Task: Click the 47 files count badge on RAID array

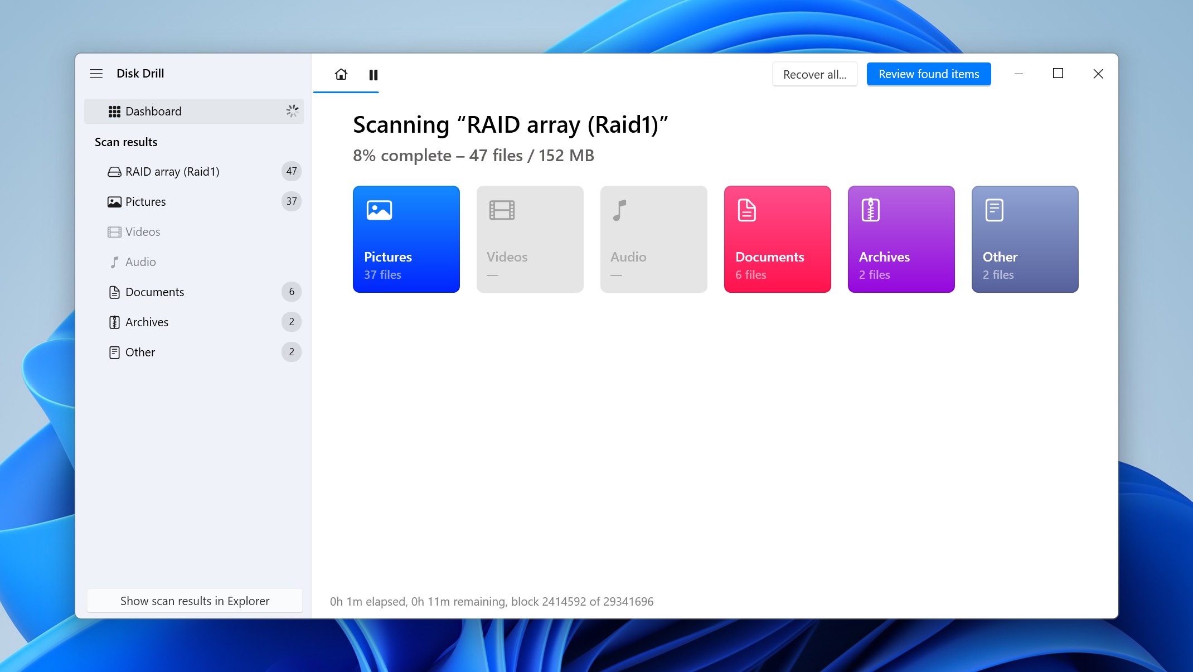Action: click(292, 171)
